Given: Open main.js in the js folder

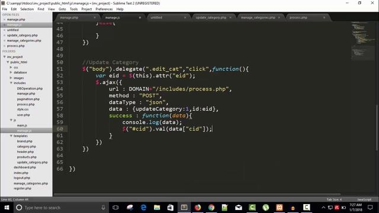Looking at the screenshot, I should click(x=22, y=125).
